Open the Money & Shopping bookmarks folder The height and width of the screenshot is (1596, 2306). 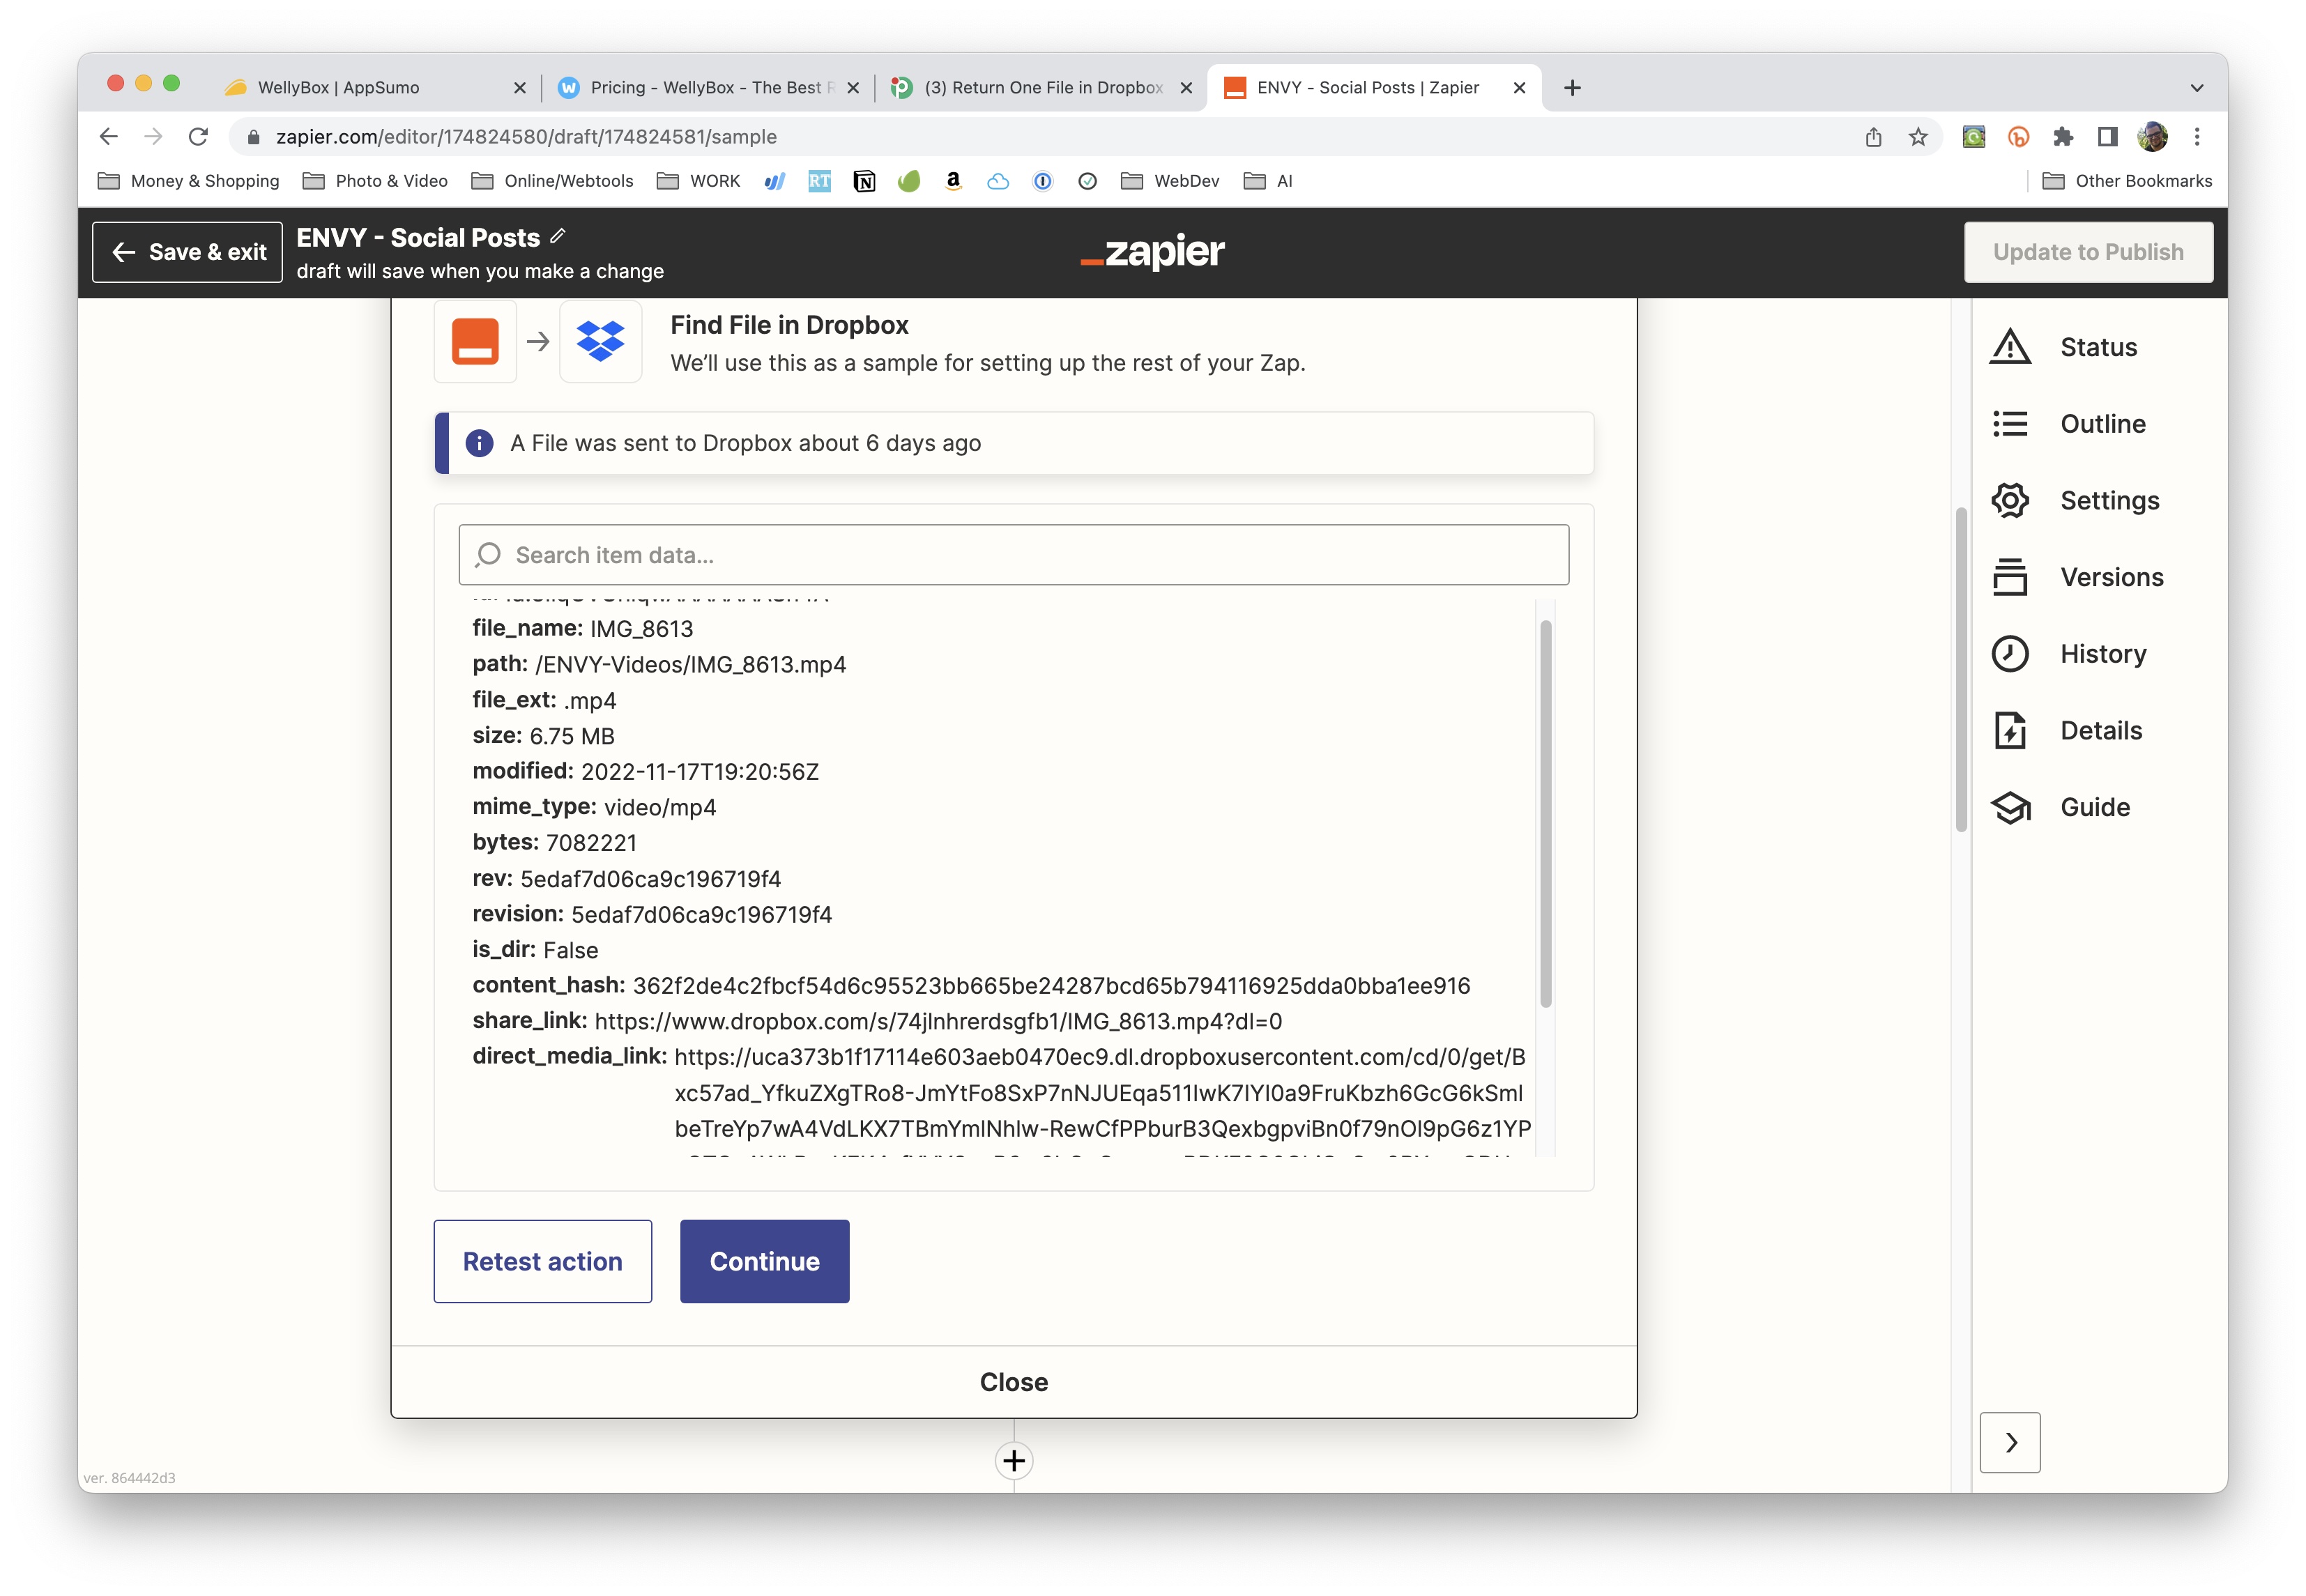pyautogui.click(x=188, y=181)
